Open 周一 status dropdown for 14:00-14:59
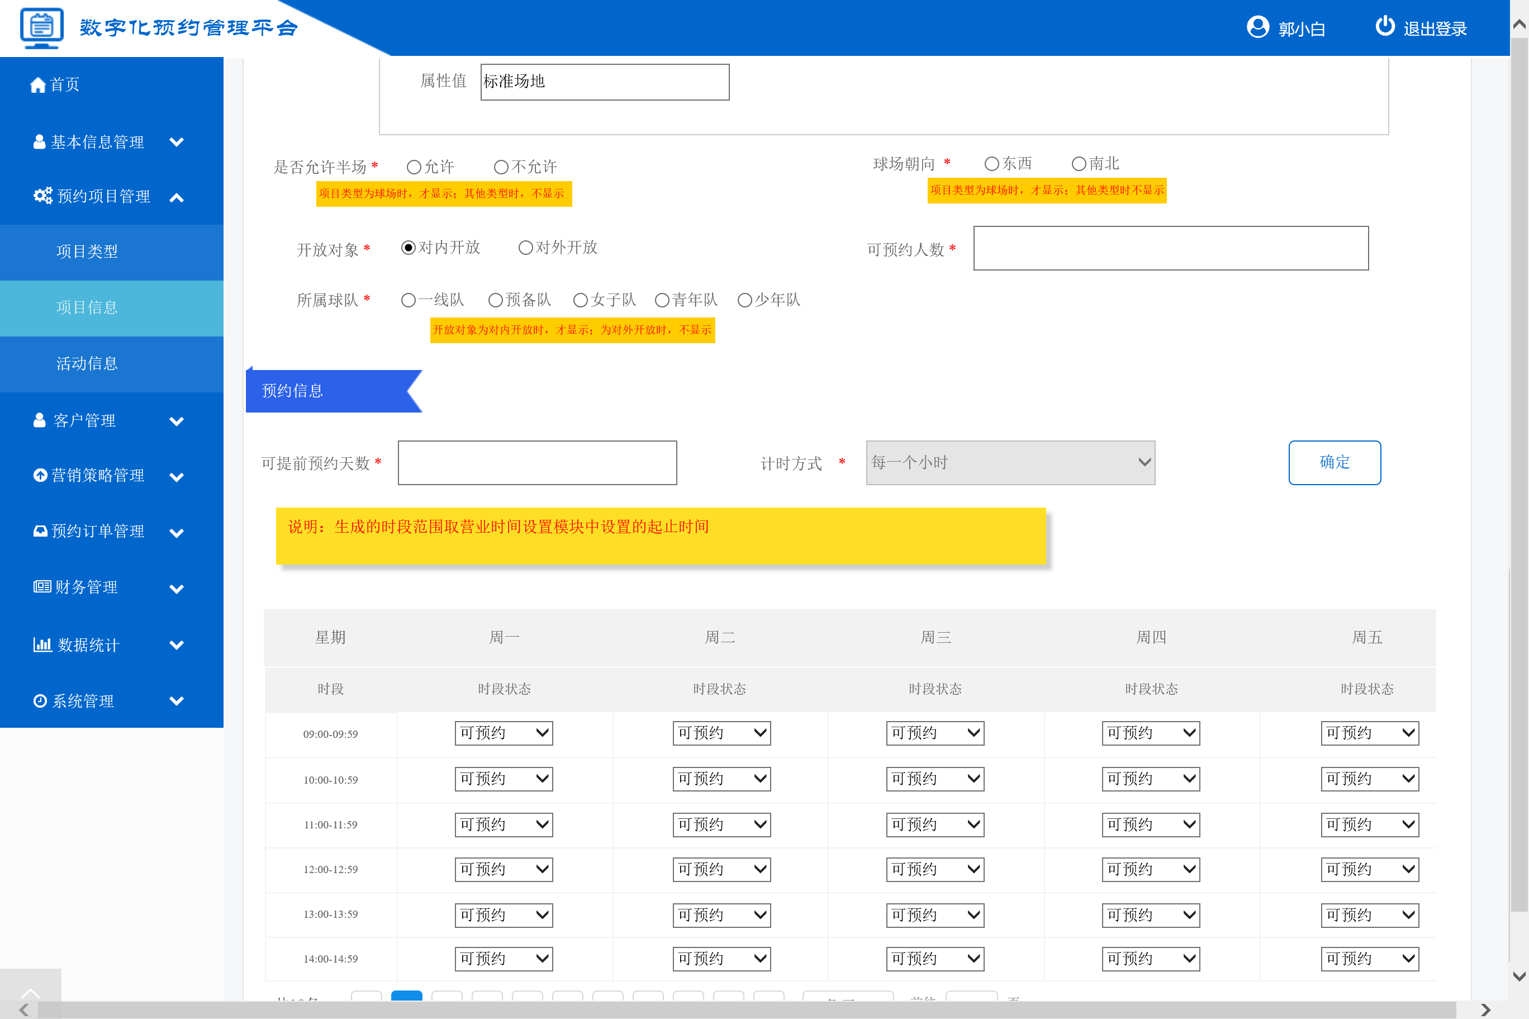1529x1019 pixels. tap(504, 959)
